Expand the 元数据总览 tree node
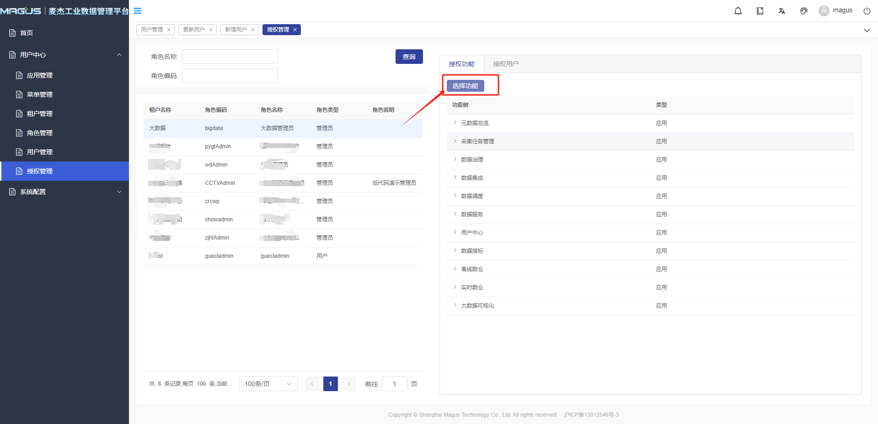 click(455, 123)
